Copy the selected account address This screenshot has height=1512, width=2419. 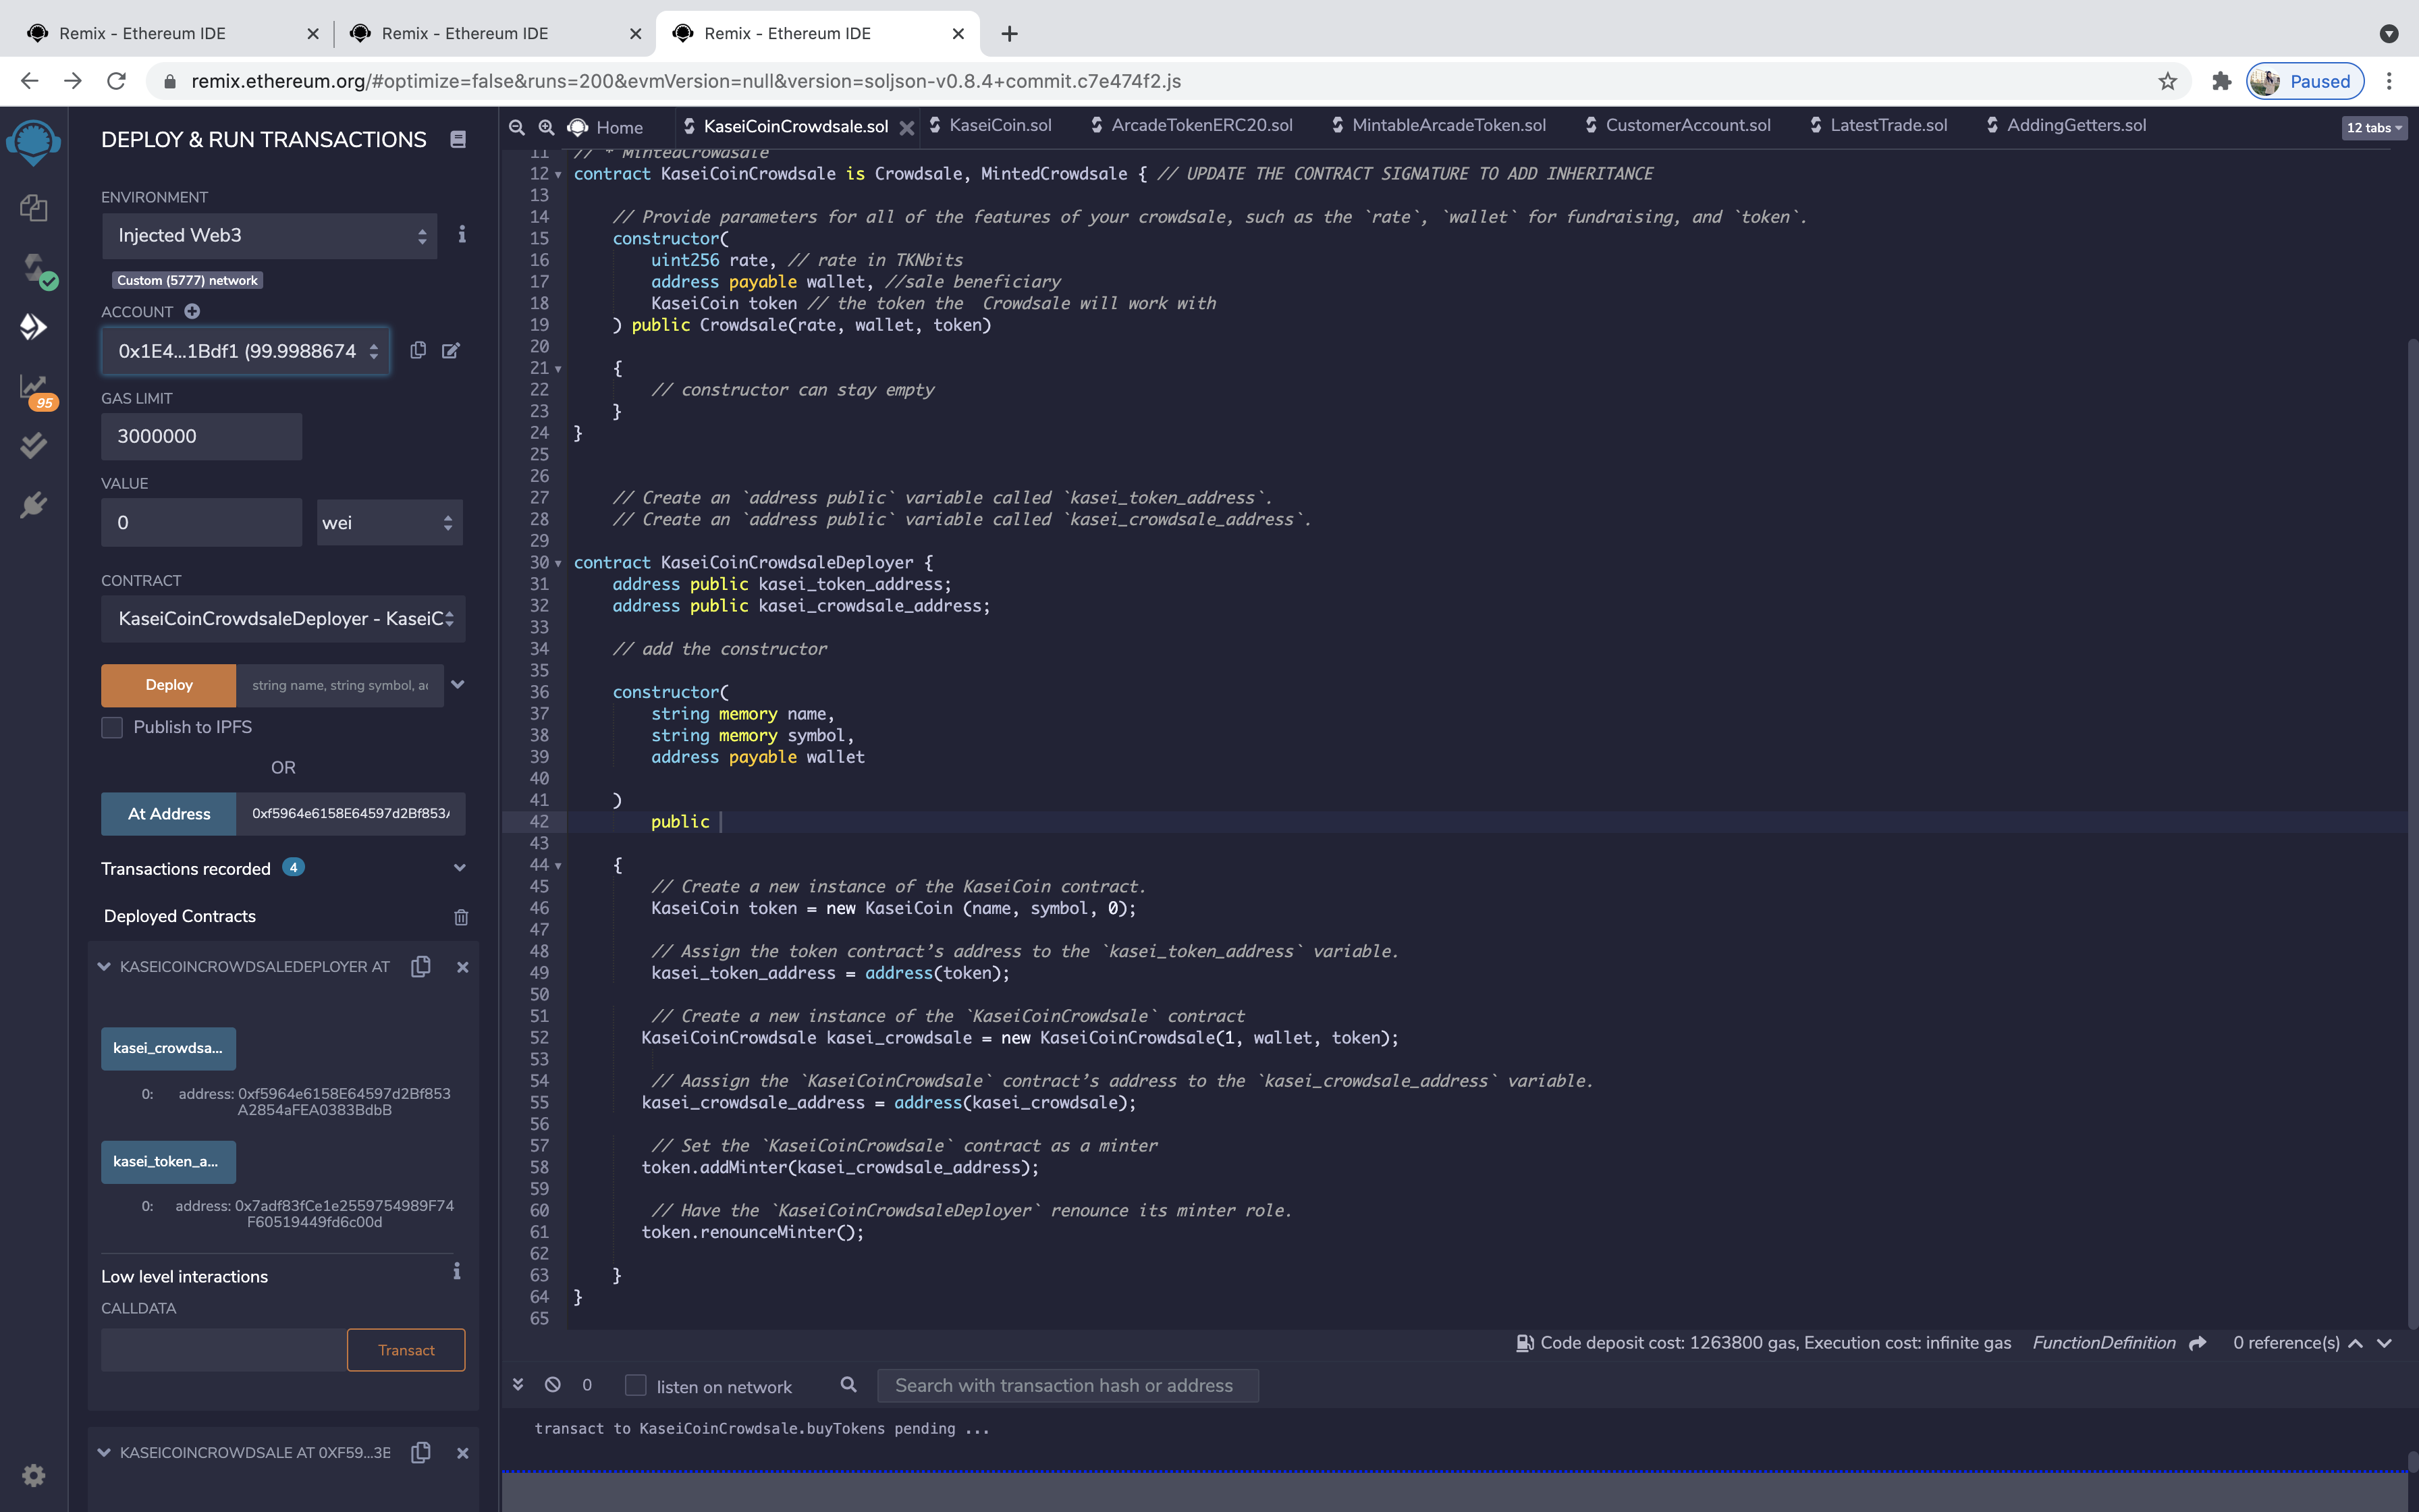coord(419,351)
